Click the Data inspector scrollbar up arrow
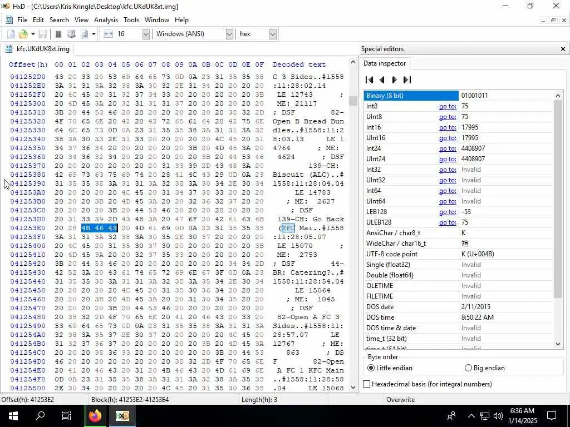Viewport: 570px width, 427px height. (558, 96)
